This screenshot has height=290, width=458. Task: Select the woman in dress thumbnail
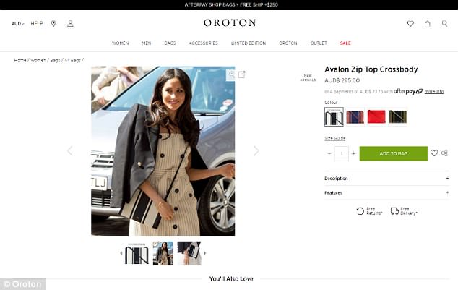point(163,253)
